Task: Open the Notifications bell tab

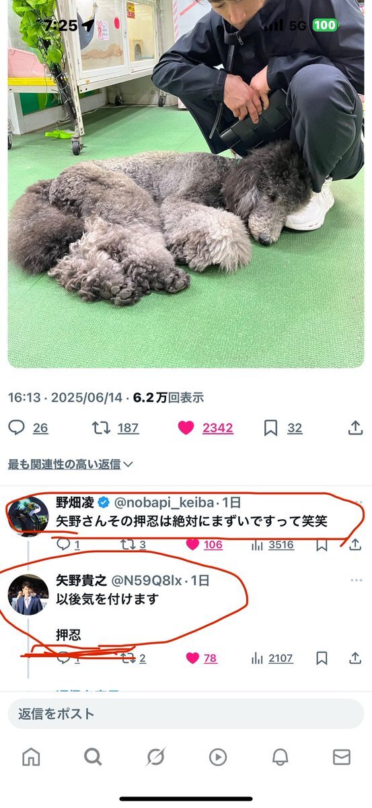Action: [x=280, y=757]
